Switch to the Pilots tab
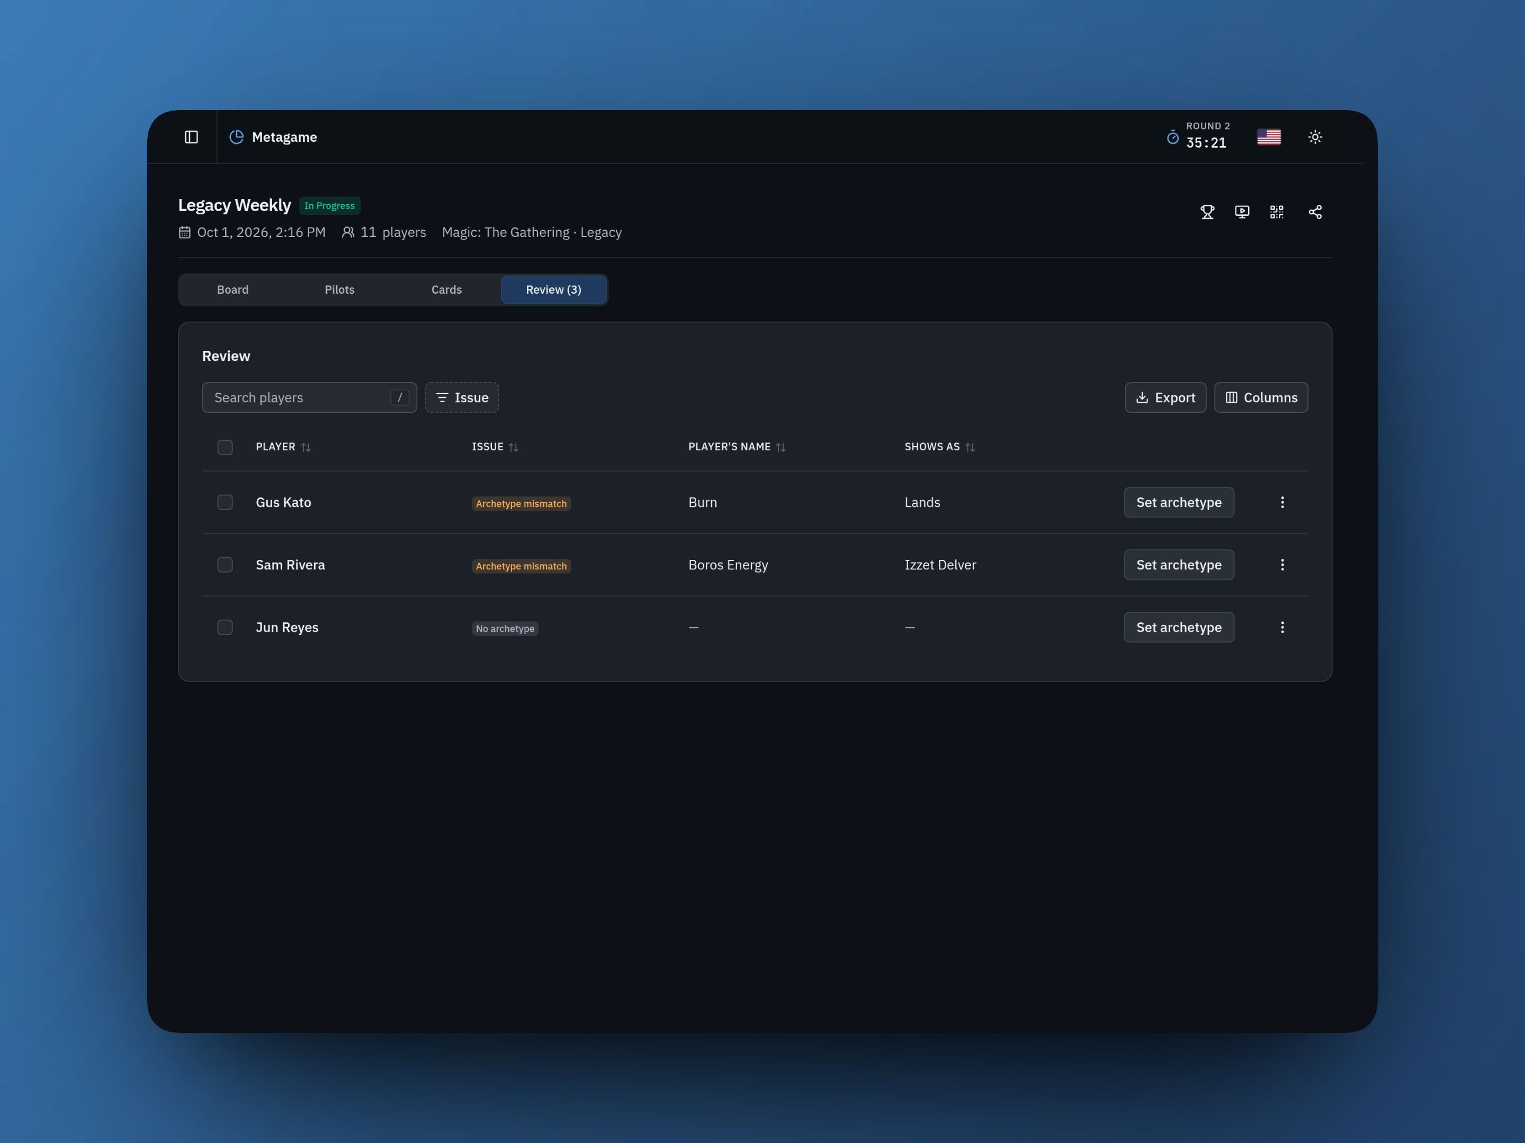The image size is (1525, 1143). click(x=340, y=290)
